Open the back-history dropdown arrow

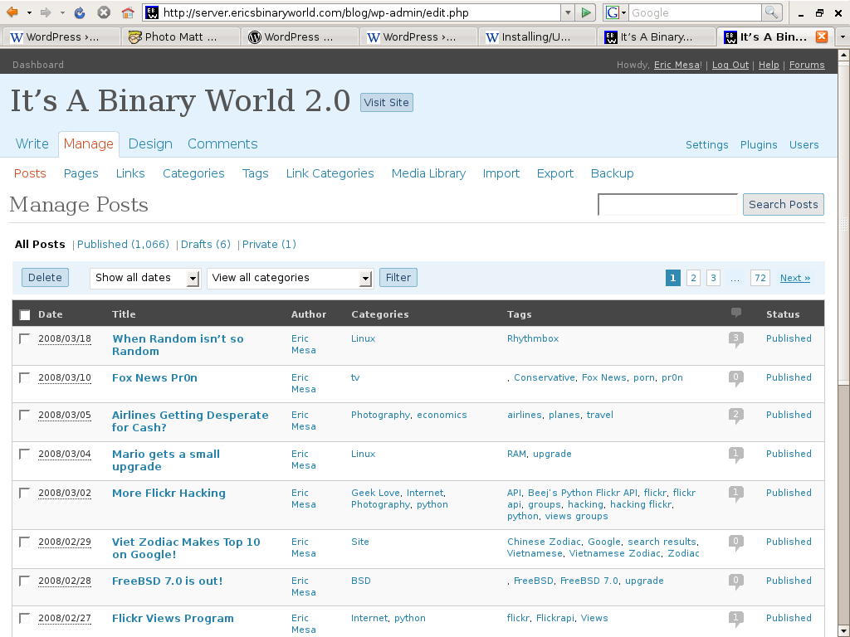[29, 12]
